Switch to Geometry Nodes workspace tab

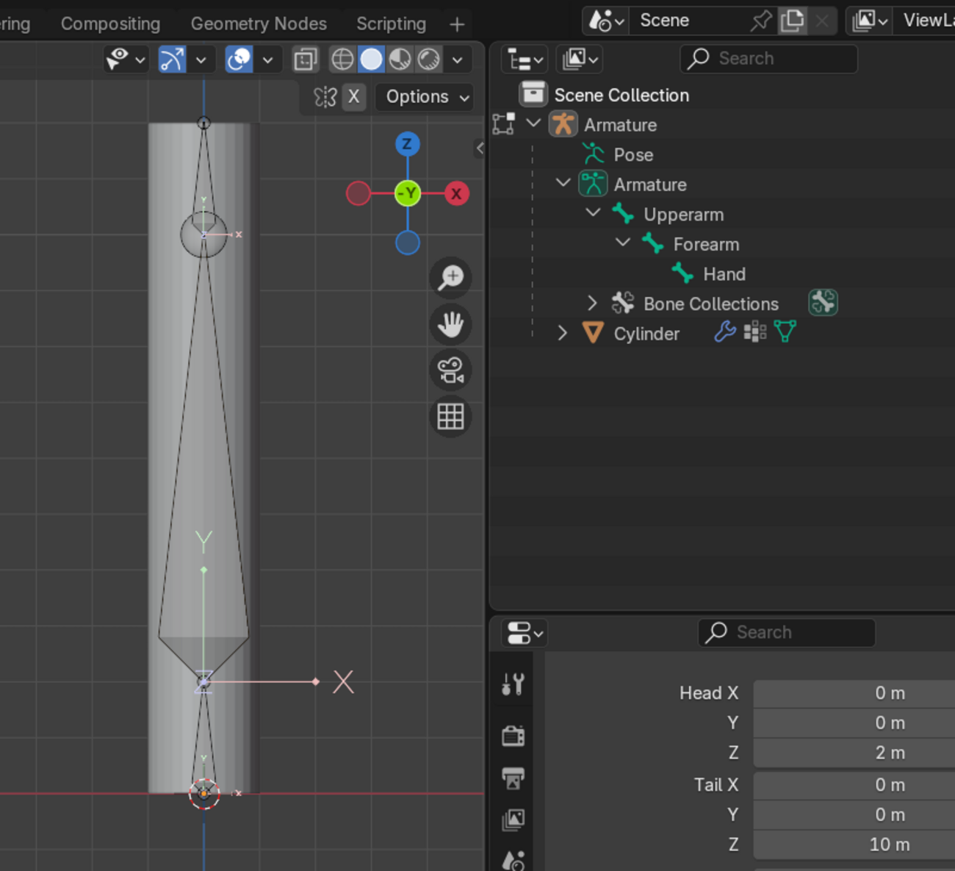(259, 24)
